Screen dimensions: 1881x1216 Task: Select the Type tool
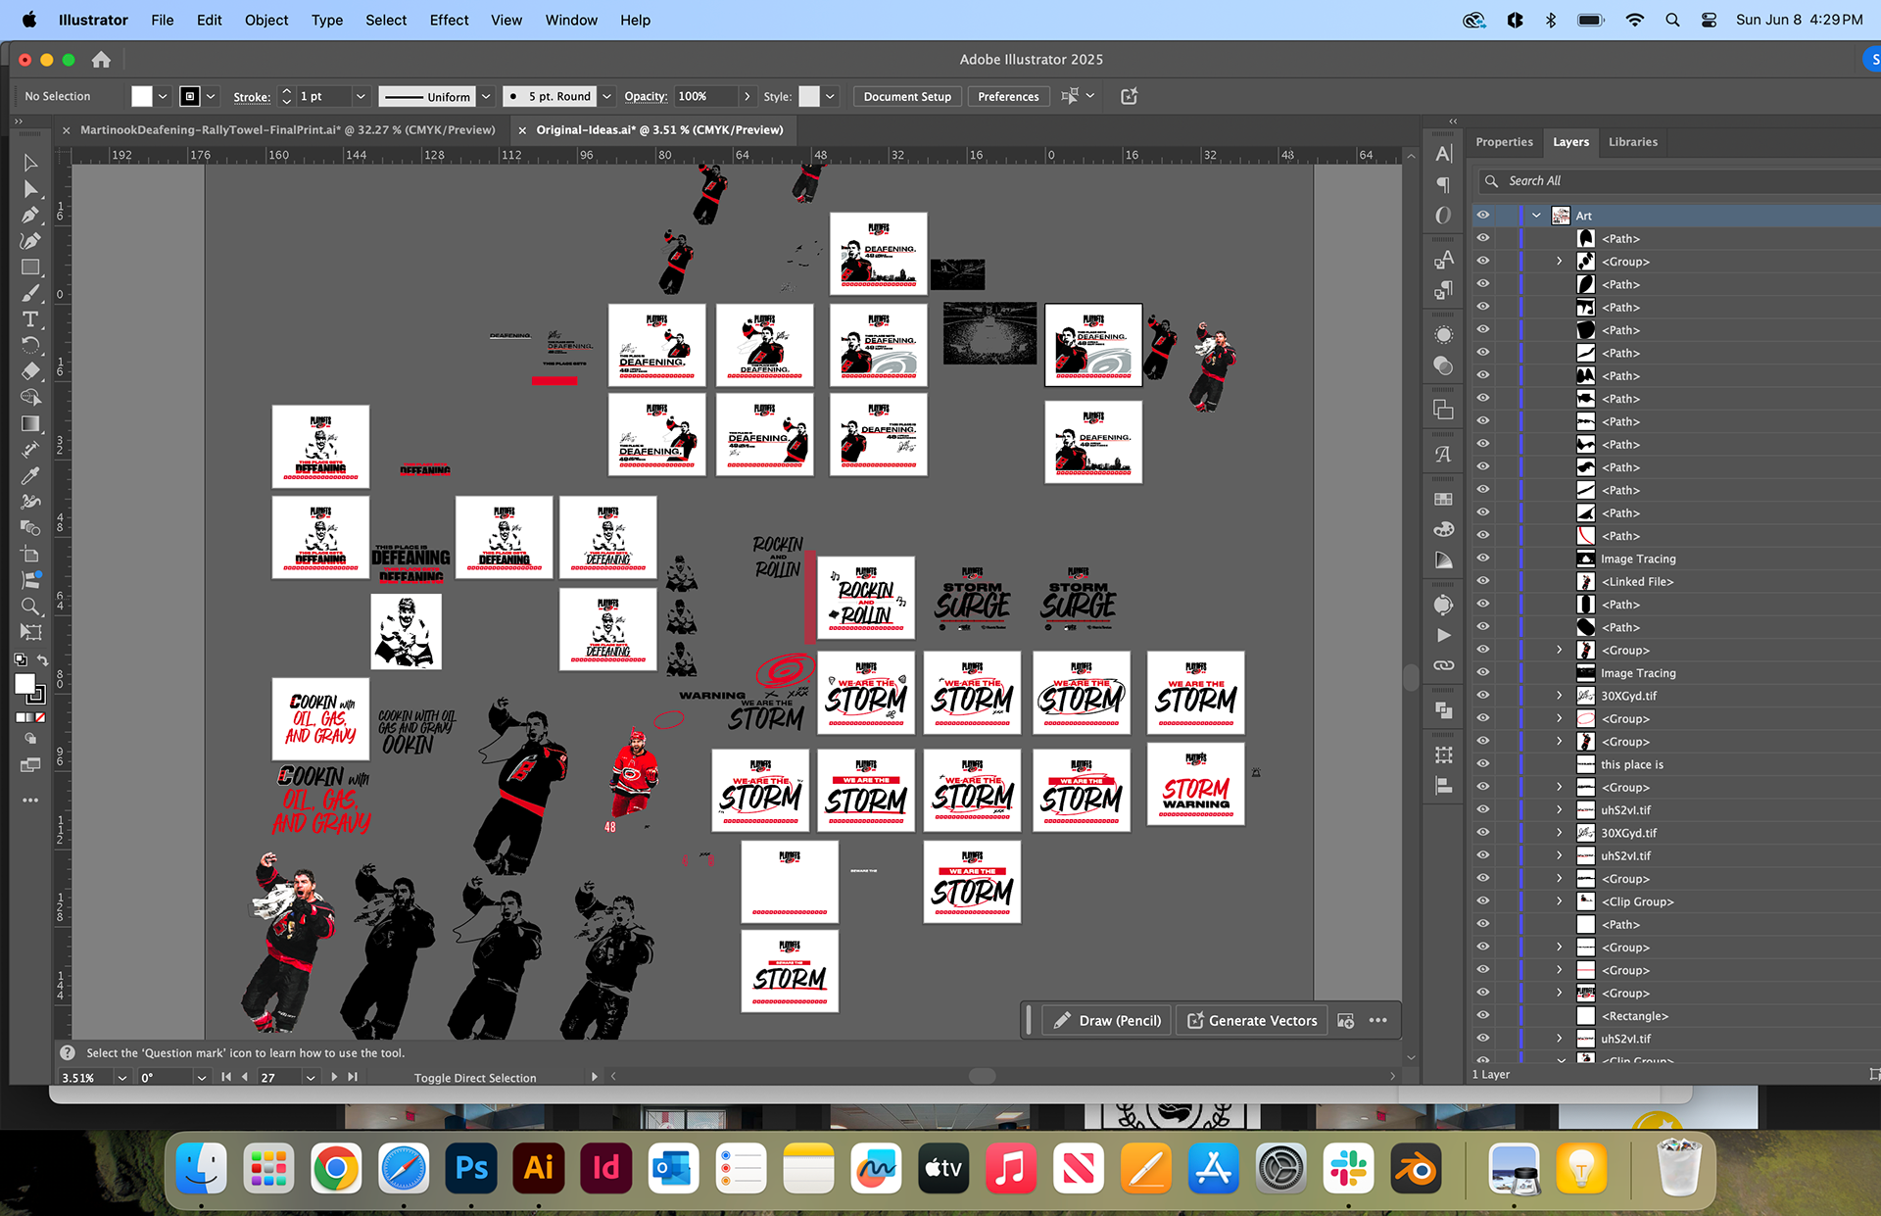(30, 319)
